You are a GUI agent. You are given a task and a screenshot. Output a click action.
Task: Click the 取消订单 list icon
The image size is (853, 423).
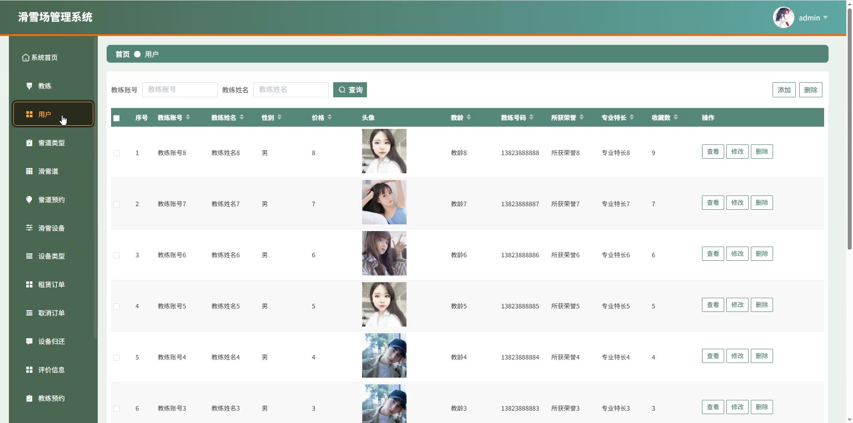29,313
